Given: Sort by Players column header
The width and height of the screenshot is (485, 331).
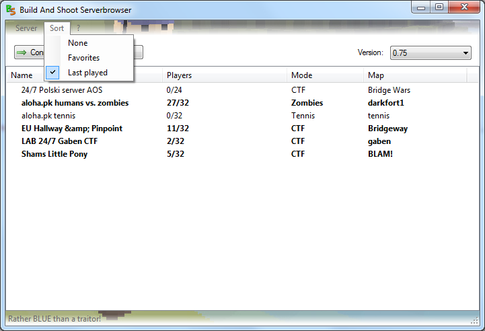Looking at the screenshot, I should [179, 75].
